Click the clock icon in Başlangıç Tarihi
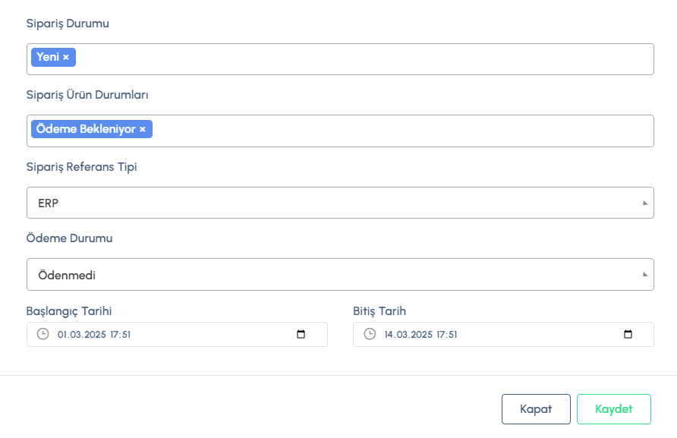The height and width of the screenshot is (438, 677). pos(43,334)
